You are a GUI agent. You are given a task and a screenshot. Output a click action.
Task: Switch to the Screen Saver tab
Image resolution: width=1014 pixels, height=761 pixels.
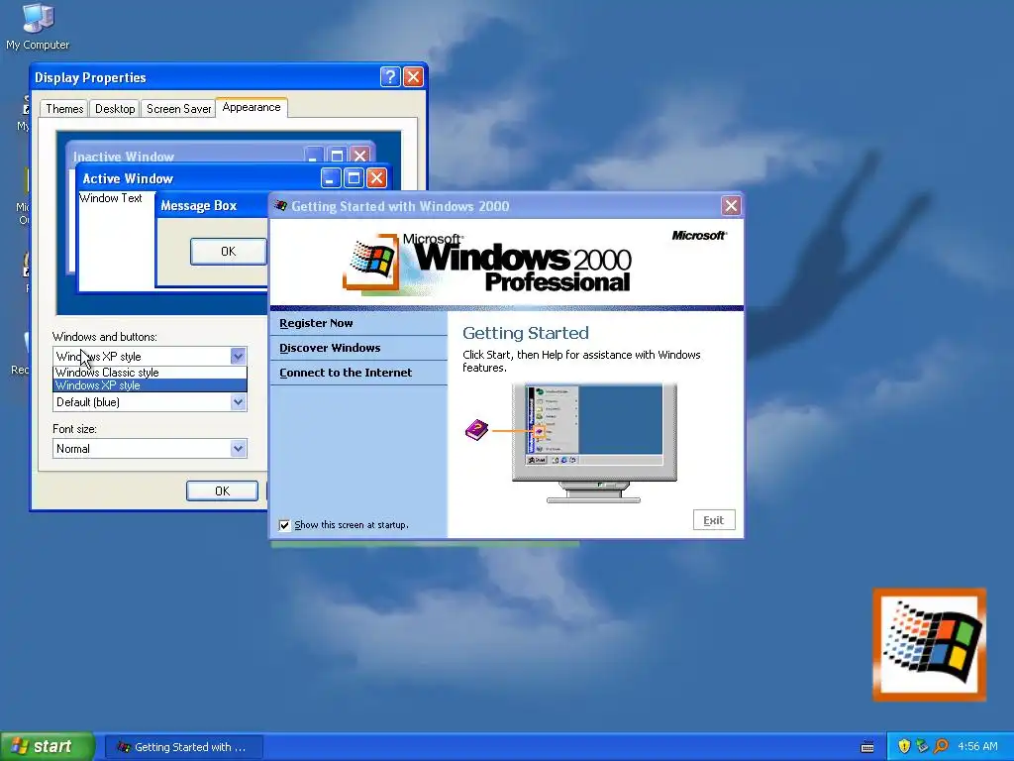click(x=178, y=109)
